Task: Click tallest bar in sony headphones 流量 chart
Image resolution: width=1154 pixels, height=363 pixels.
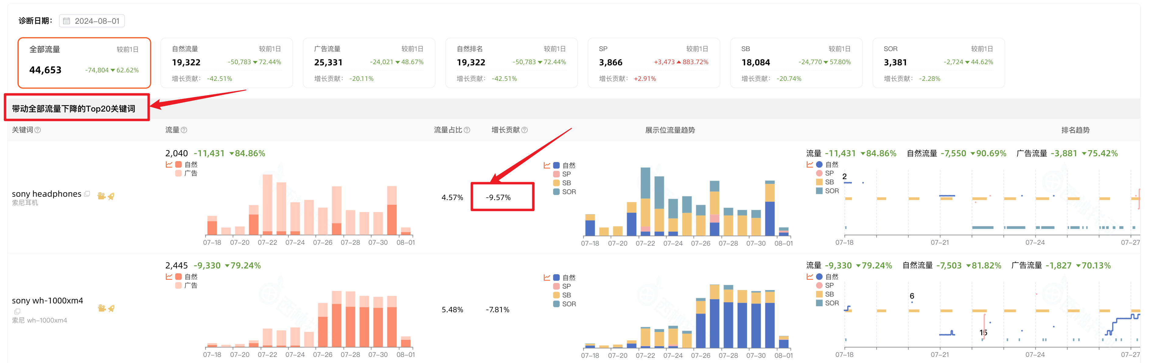Action: 268,205
